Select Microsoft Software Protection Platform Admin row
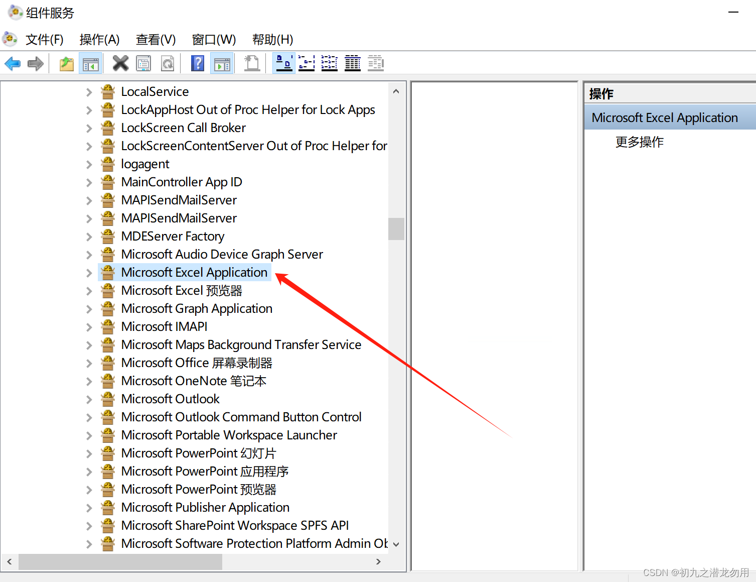This screenshot has width=756, height=582. [254, 544]
